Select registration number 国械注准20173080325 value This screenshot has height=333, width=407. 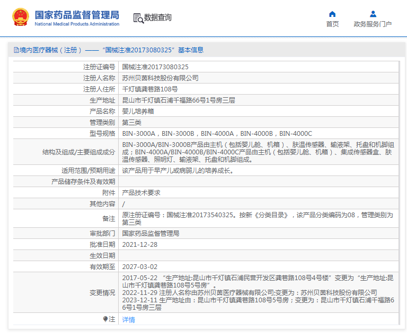(155, 67)
